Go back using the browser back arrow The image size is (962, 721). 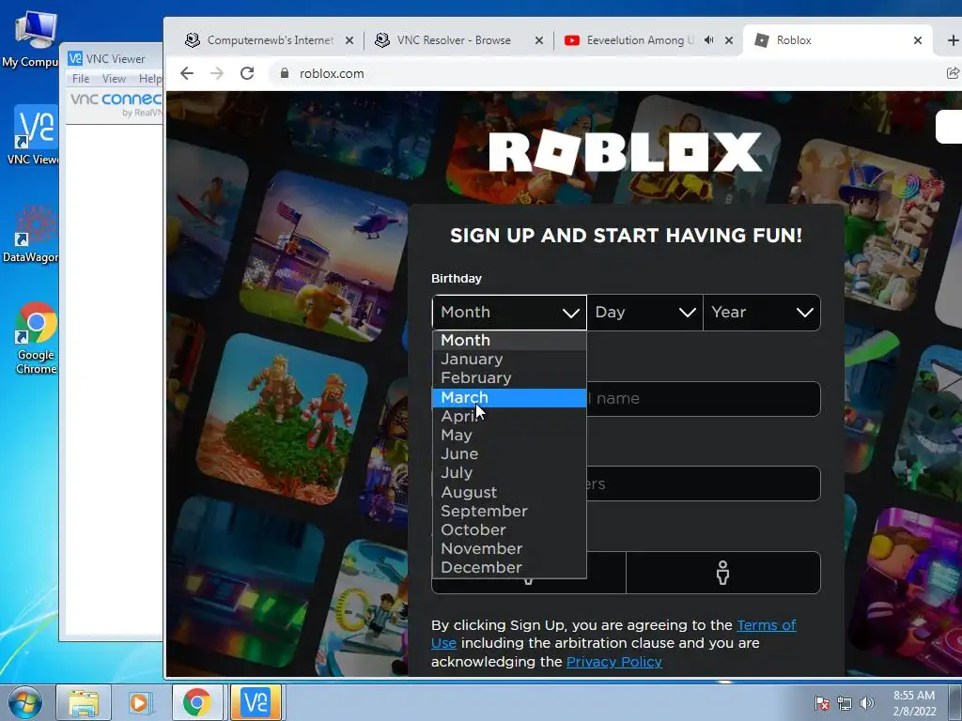pos(187,73)
